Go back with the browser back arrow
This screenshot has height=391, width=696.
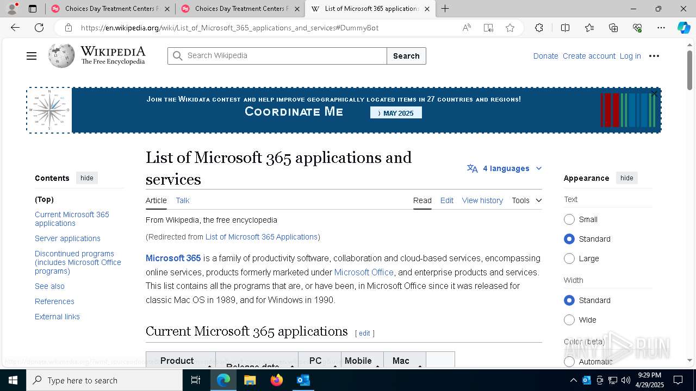15,28
